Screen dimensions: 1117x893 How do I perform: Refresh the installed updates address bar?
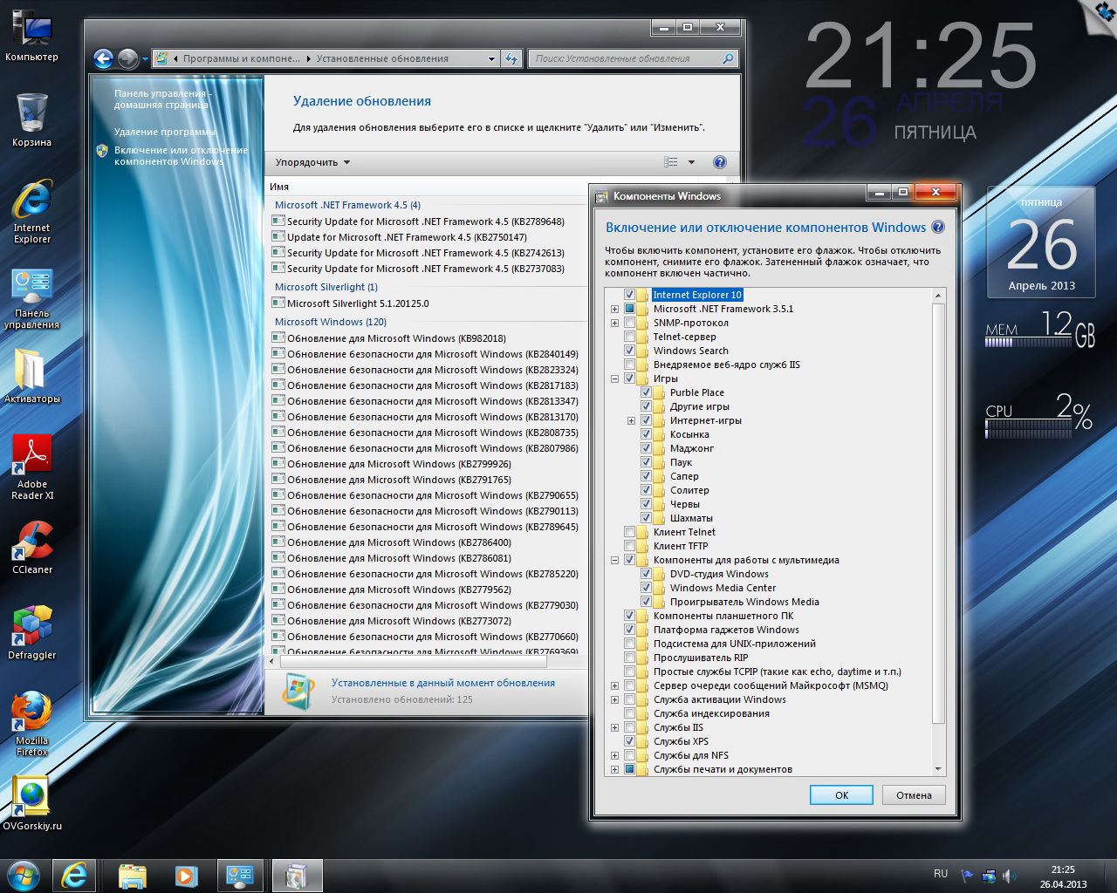coord(511,58)
